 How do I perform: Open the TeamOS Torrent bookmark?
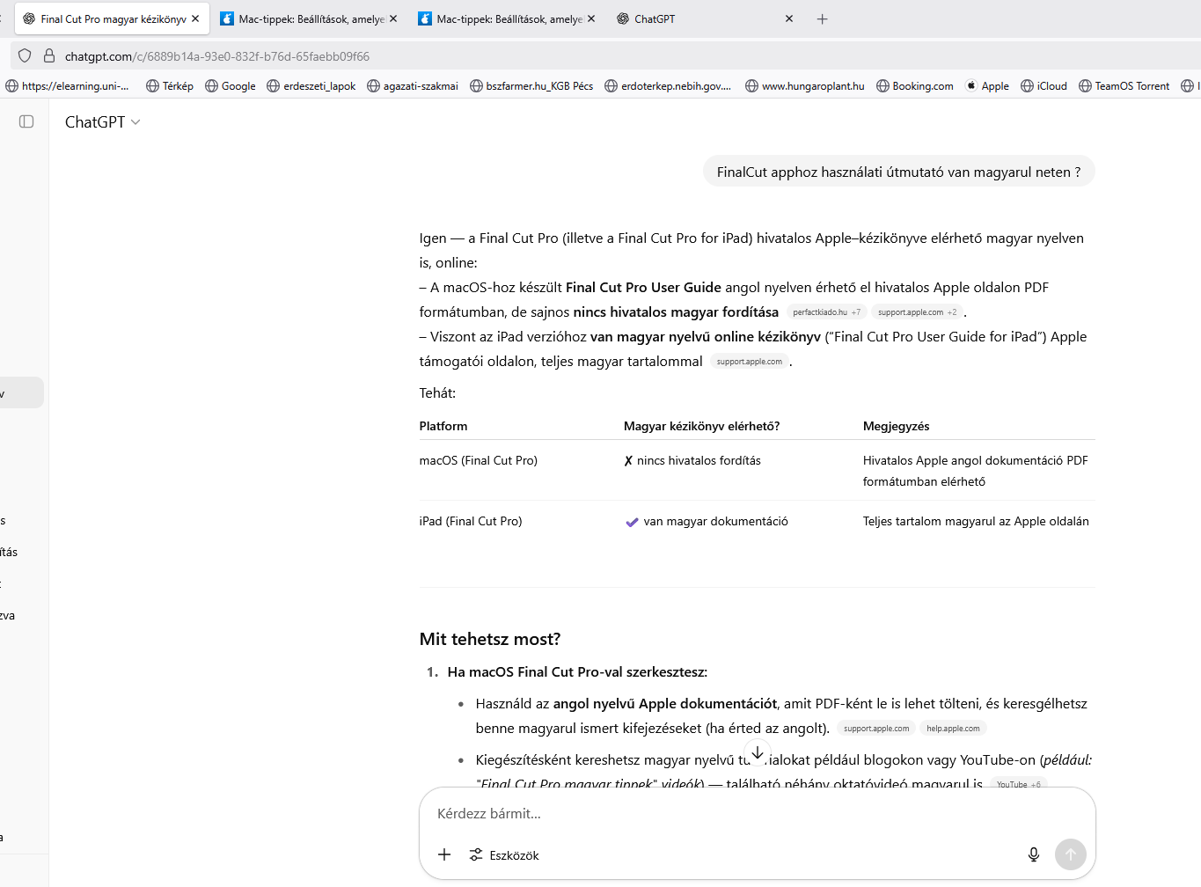[x=1124, y=86]
